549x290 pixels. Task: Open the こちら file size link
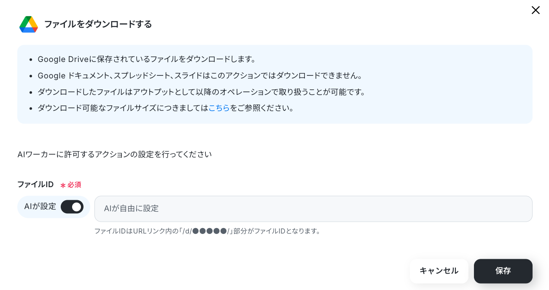pos(219,108)
